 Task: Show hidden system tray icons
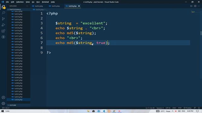point(173,111)
